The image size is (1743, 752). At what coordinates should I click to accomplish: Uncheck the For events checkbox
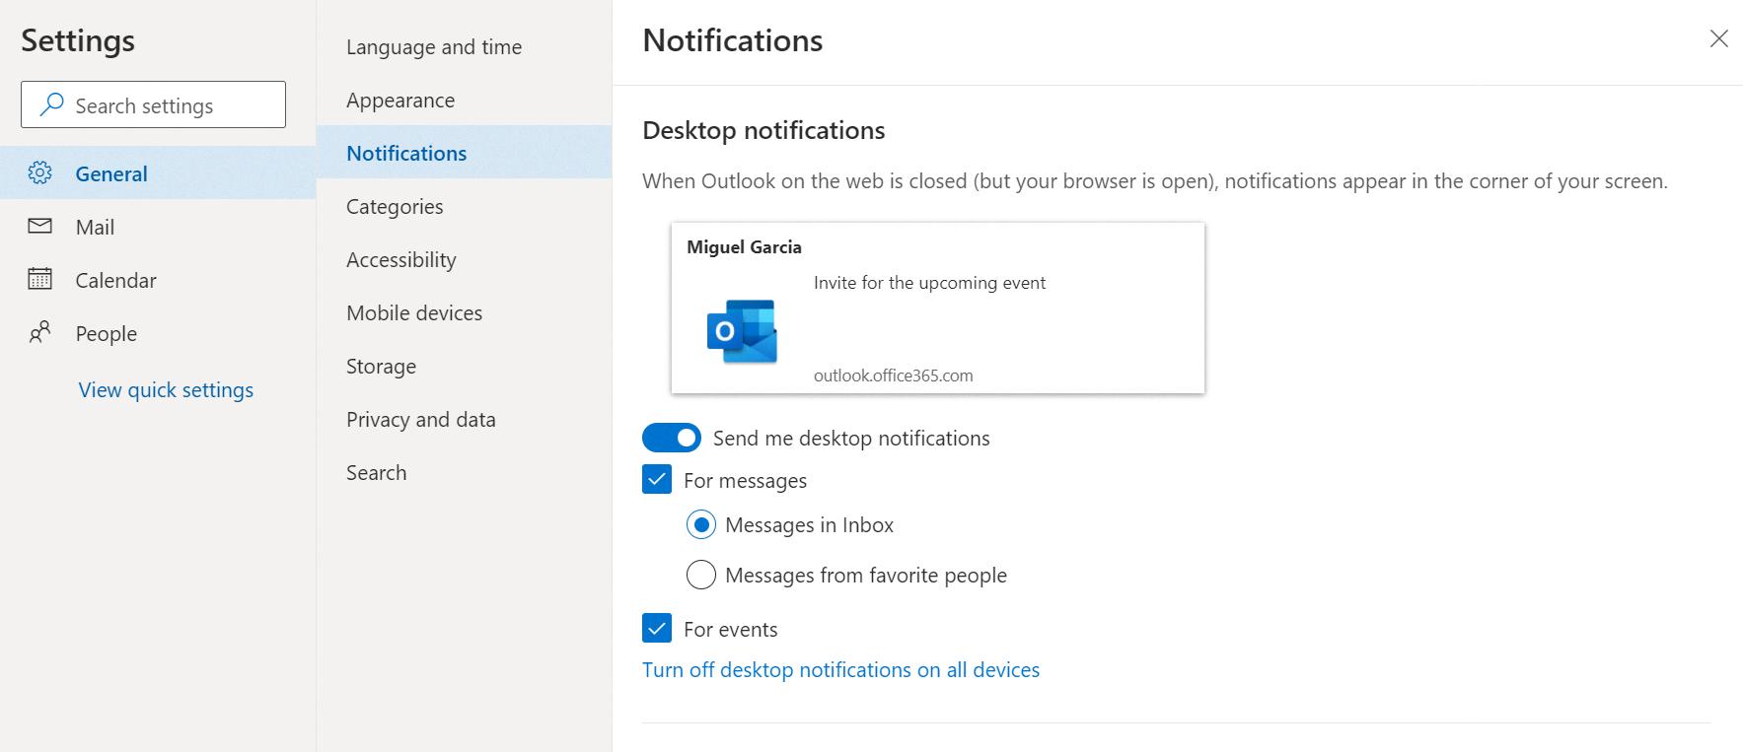pos(657,629)
